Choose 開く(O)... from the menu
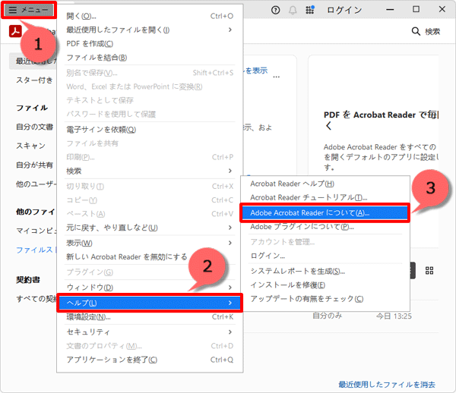 [150, 16]
